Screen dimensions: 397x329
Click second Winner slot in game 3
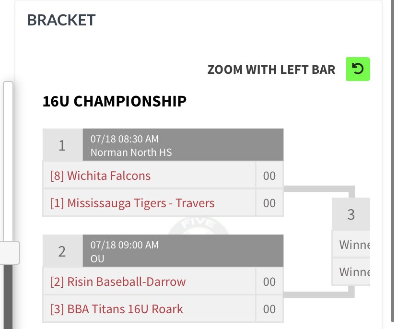(x=351, y=272)
